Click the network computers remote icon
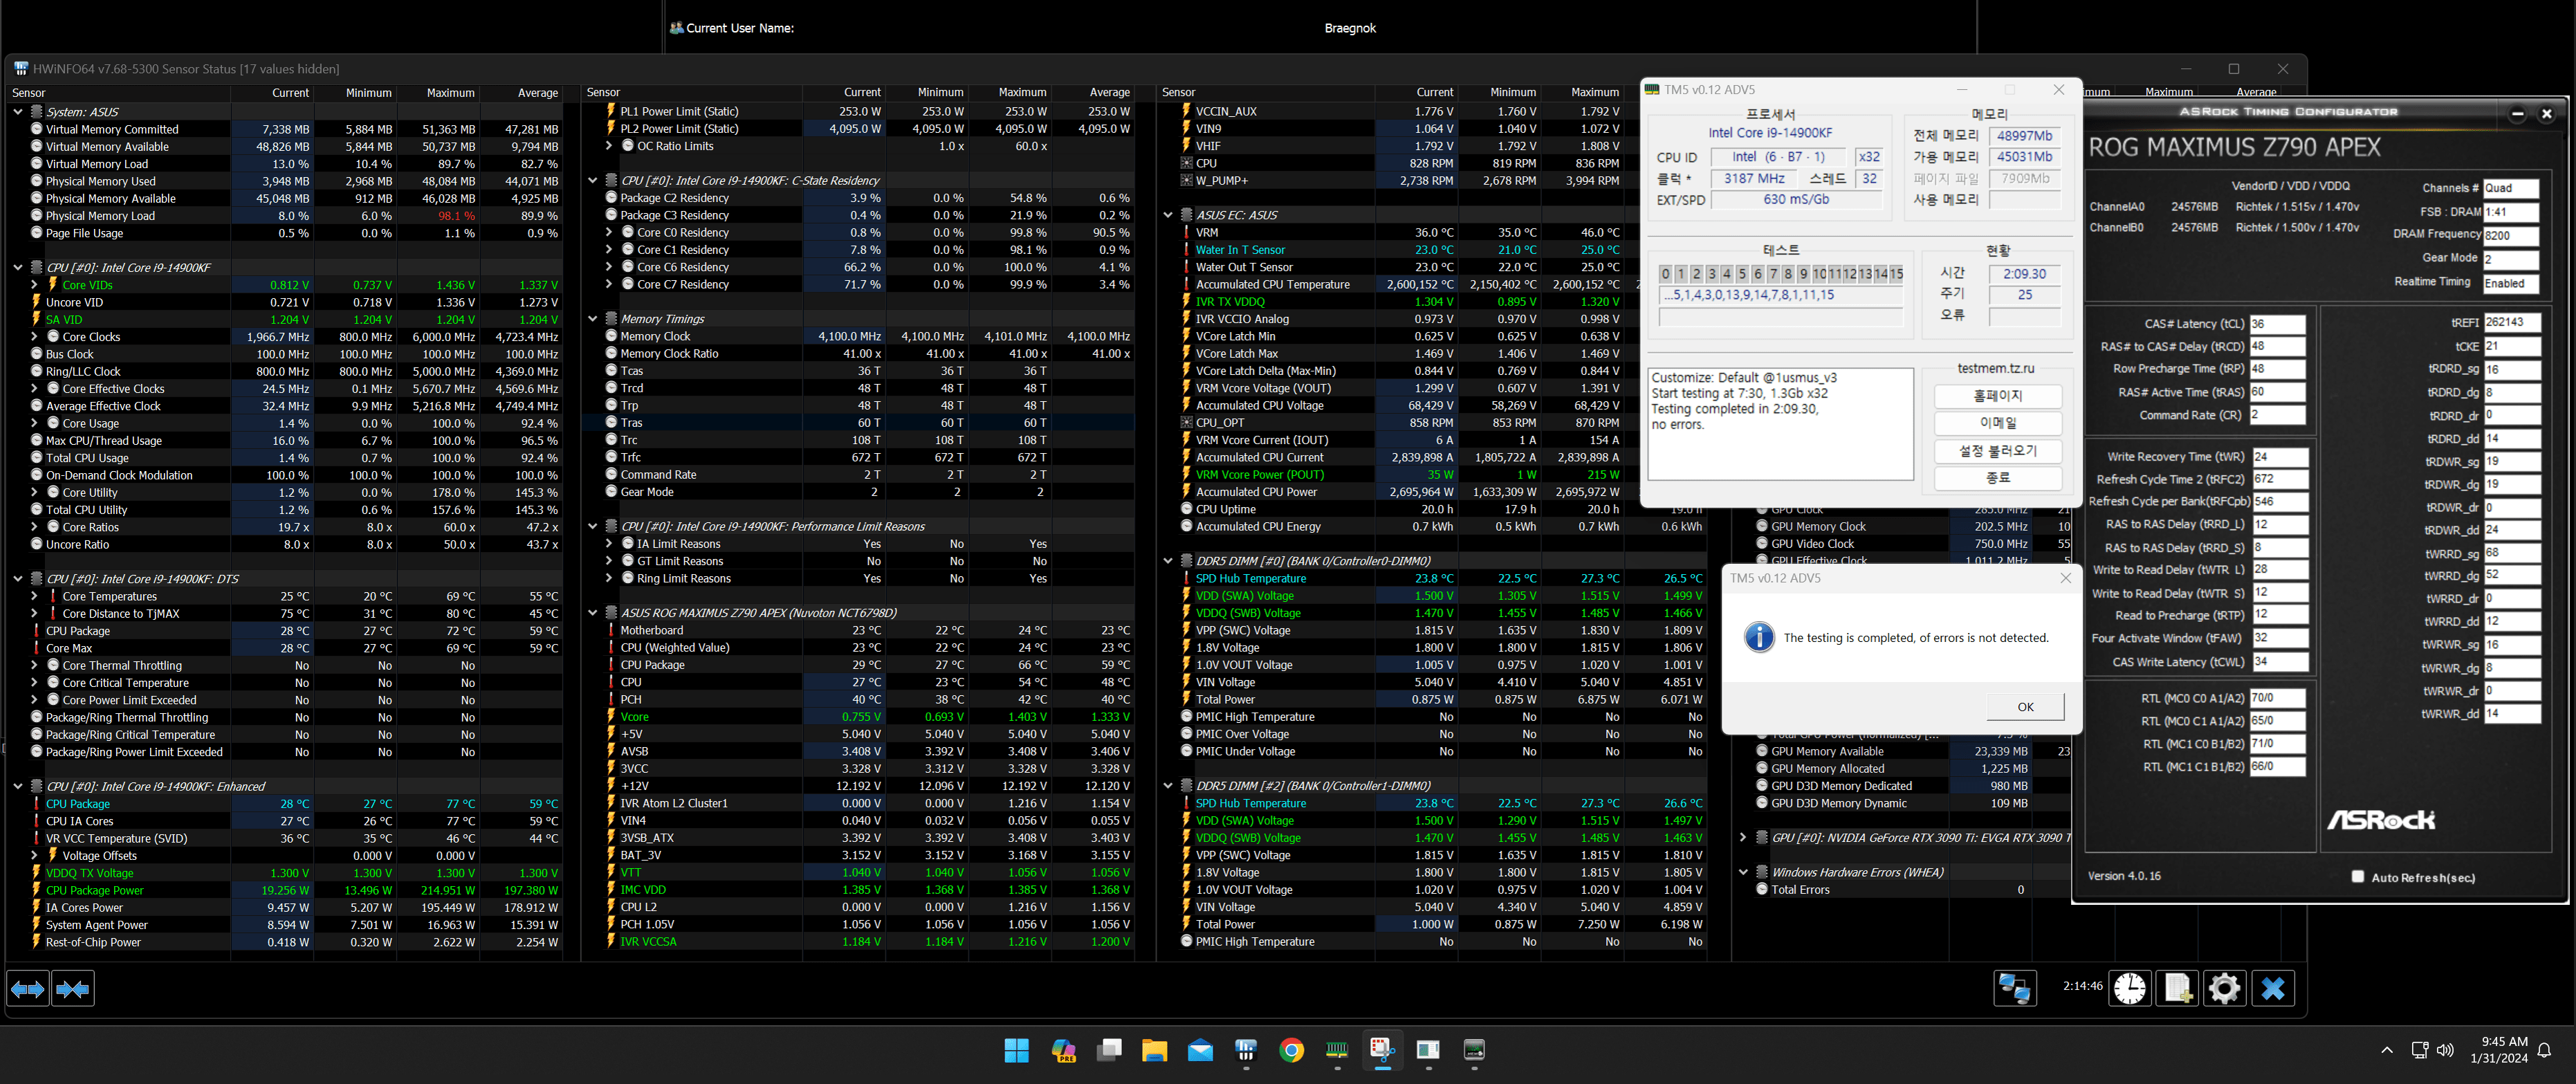This screenshot has width=2576, height=1084. pyautogui.click(x=2014, y=988)
